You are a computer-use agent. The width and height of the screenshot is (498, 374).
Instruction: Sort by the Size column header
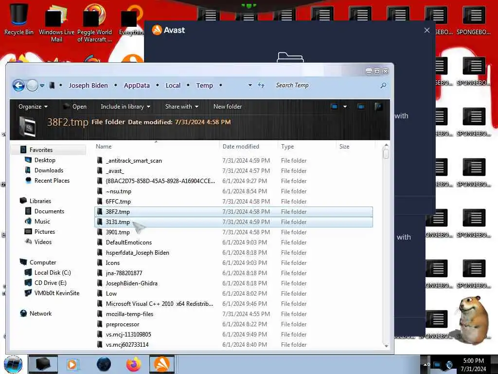click(344, 147)
